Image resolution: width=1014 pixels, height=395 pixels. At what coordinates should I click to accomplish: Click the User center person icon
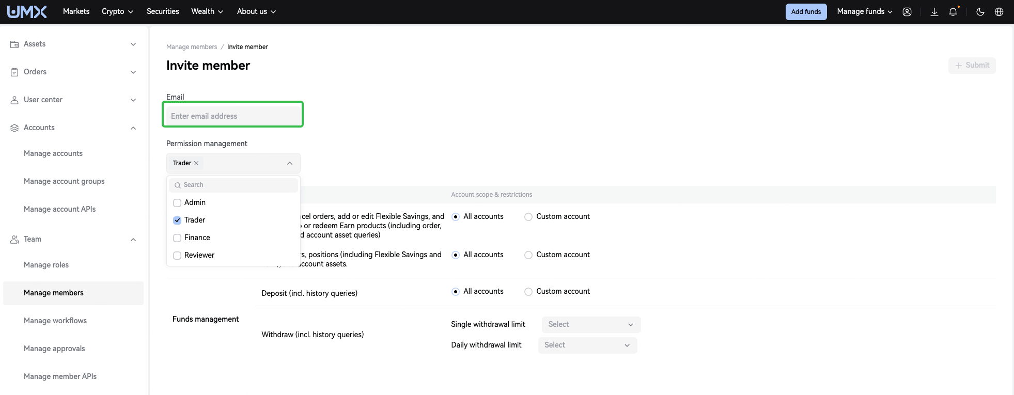tap(14, 100)
